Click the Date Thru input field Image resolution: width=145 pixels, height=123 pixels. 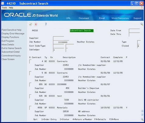click(x=134, y=34)
